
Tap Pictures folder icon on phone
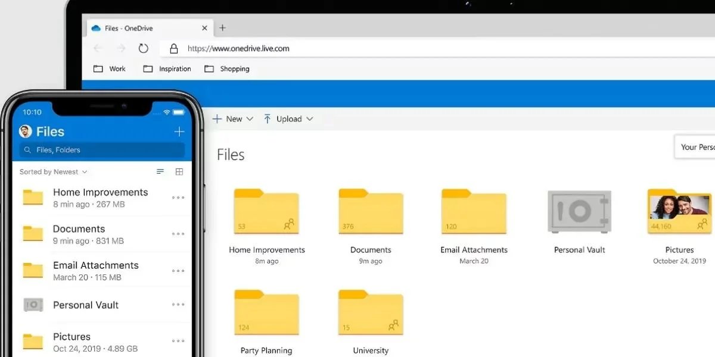33,341
